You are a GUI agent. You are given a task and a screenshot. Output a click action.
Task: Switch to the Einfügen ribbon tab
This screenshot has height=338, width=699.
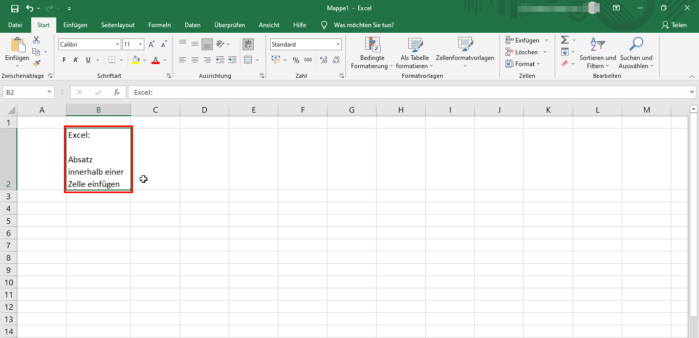(75, 25)
